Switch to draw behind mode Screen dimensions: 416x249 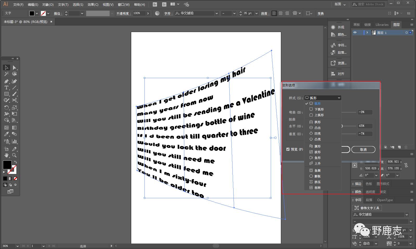pos(10,185)
